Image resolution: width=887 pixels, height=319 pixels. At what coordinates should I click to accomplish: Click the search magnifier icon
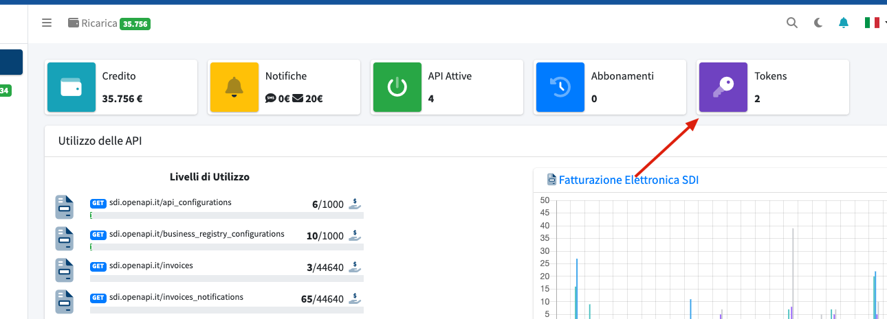point(792,23)
